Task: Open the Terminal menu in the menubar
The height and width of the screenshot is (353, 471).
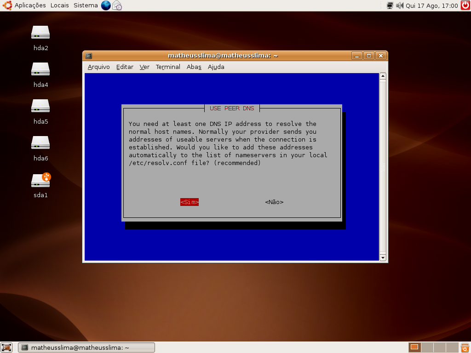Action: click(x=168, y=67)
